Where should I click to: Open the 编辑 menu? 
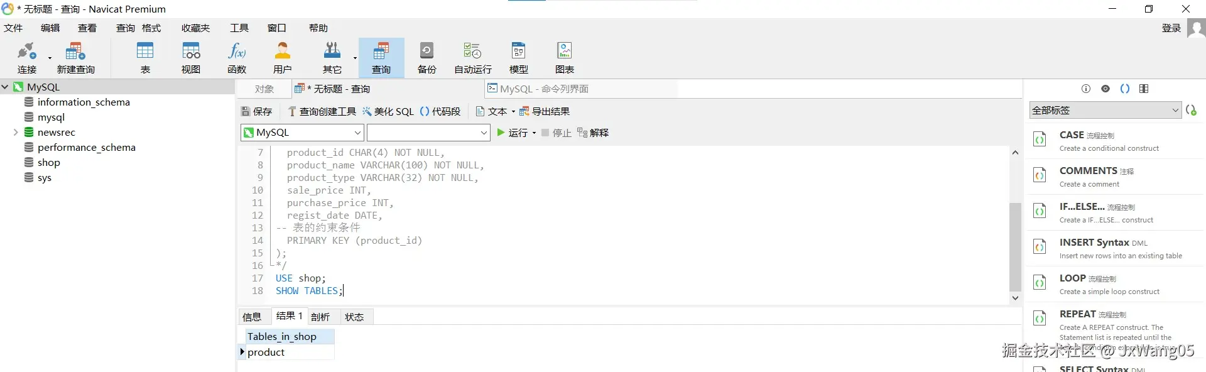tap(50, 28)
